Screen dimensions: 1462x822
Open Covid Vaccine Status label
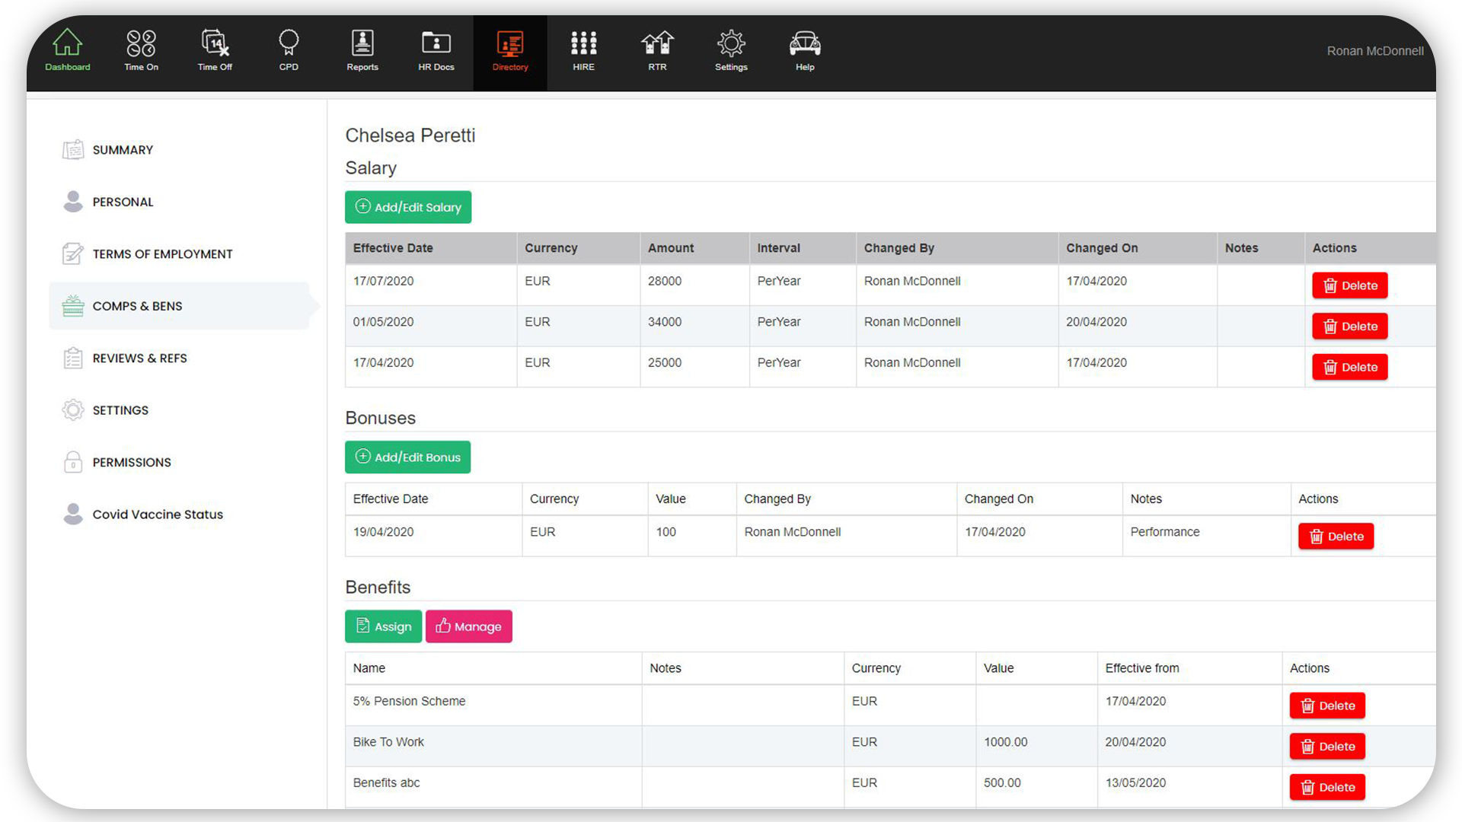tap(158, 515)
